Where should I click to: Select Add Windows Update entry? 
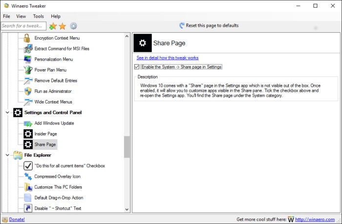[x=54, y=123]
